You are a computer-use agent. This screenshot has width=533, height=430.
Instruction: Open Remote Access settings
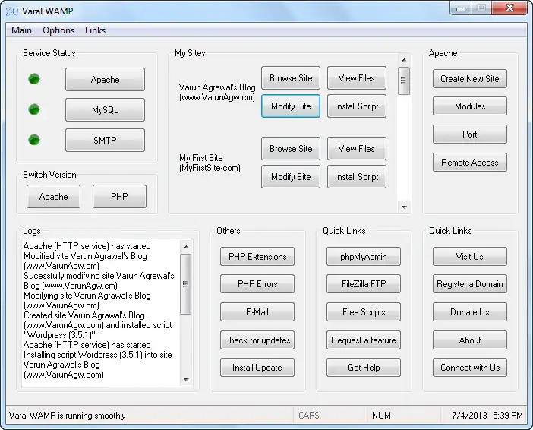pyautogui.click(x=470, y=163)
